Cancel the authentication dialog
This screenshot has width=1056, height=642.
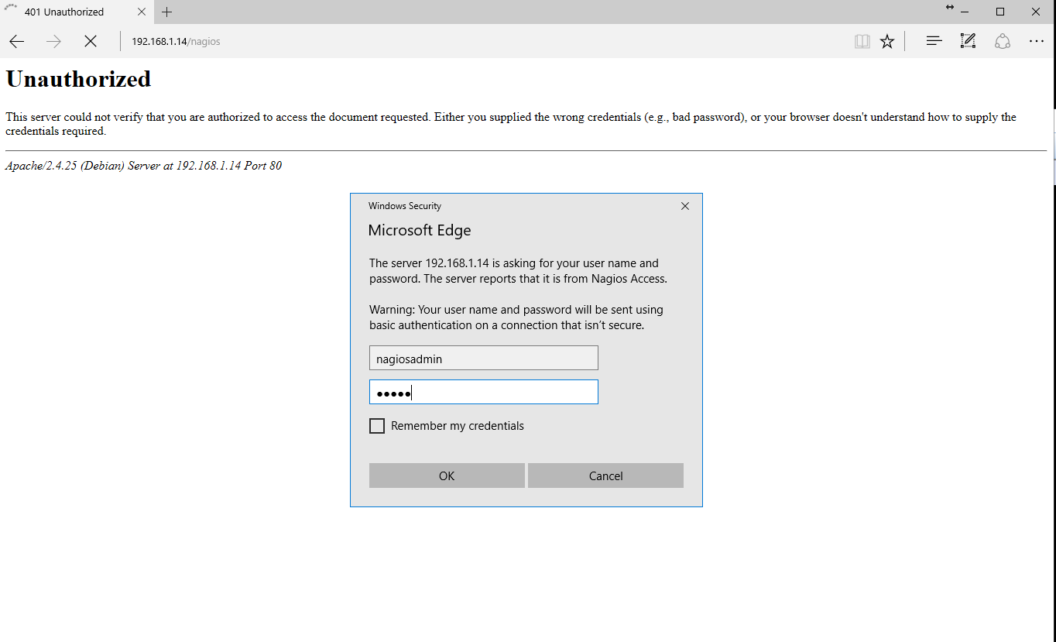[x=605, y=476]
